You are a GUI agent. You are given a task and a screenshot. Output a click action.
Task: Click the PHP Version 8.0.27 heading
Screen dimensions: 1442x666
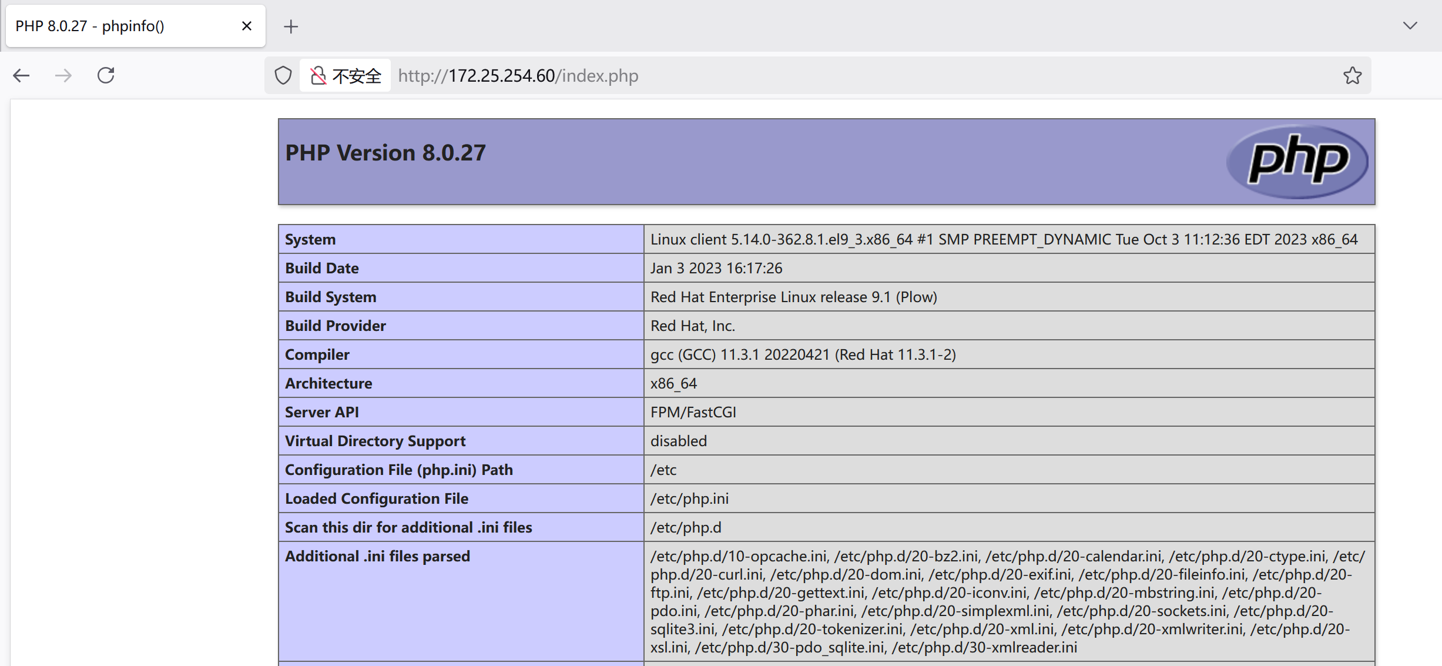(385, 153)
